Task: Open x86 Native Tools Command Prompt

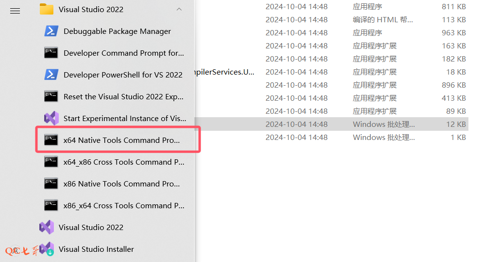Action: pos(121,184)
